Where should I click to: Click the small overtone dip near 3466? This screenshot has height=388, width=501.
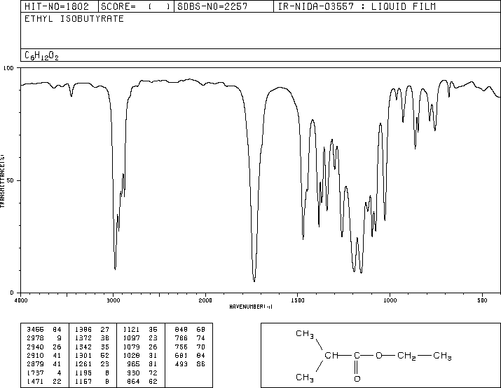pos(71,96)
